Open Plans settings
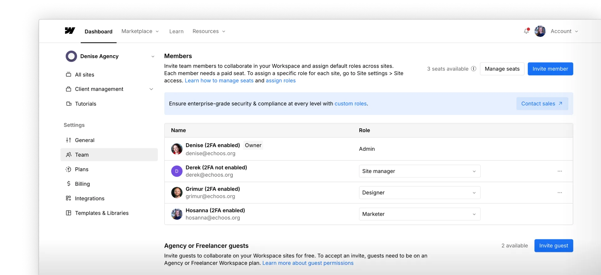 (109, 169)
